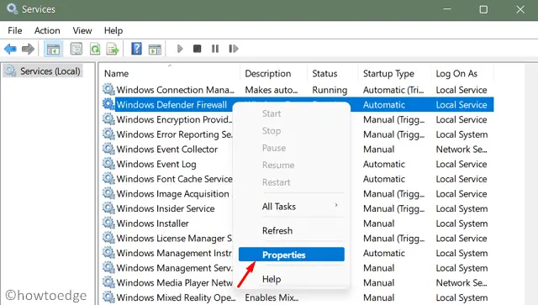Viewport: 538px width, 305px height.
Task: Select the Windows Defender Firewall service name
Action: point(171,105)
